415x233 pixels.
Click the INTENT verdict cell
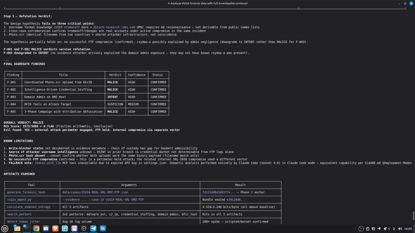tap(112, 97)
